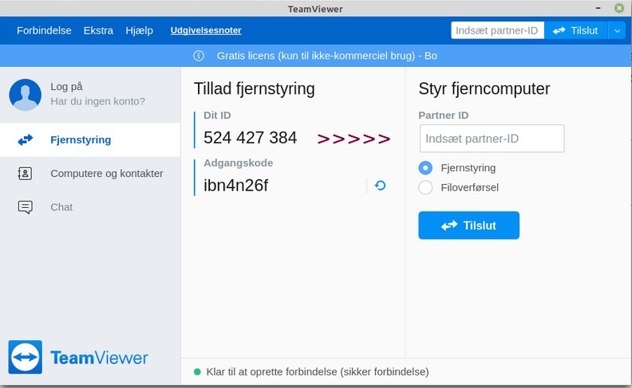
Task: Select the Fjernstyring radio button
Action: 425,168
